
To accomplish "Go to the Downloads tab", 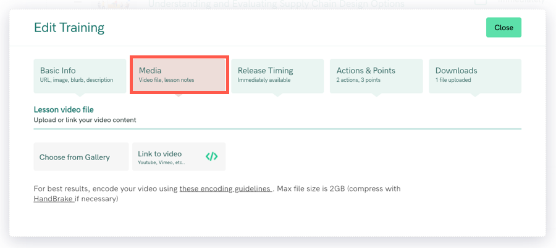I will [x=475, y=76].
